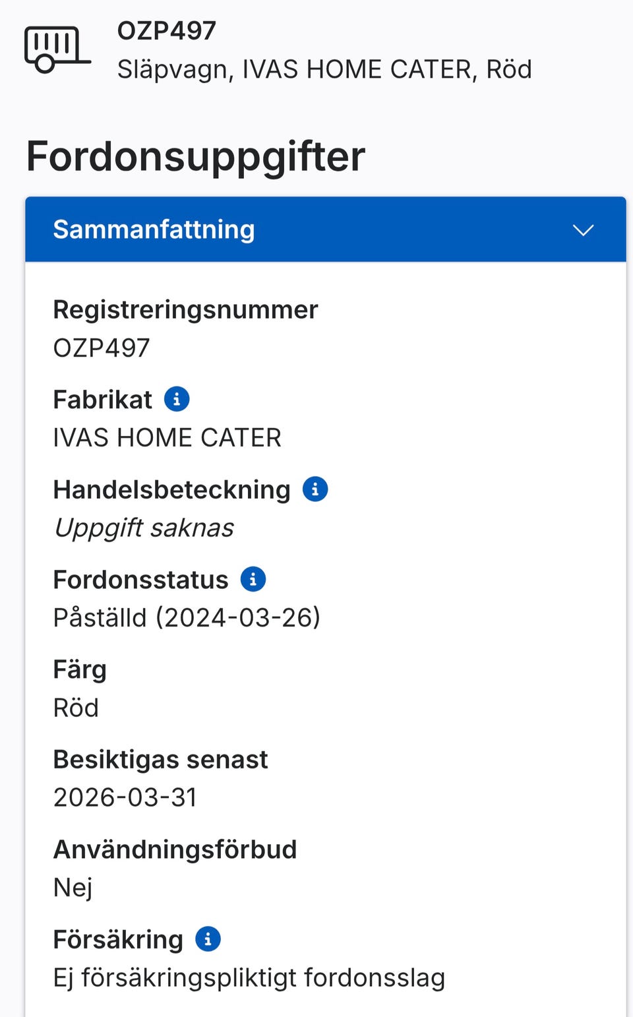This screenshot has height=1017, width=633.
Task: Click the Sammanfattning section header title
Action: point(154,230)
